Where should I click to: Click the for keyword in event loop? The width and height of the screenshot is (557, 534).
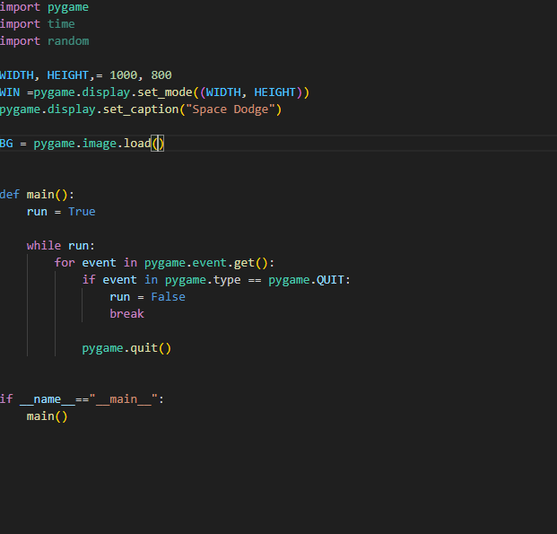65,263
